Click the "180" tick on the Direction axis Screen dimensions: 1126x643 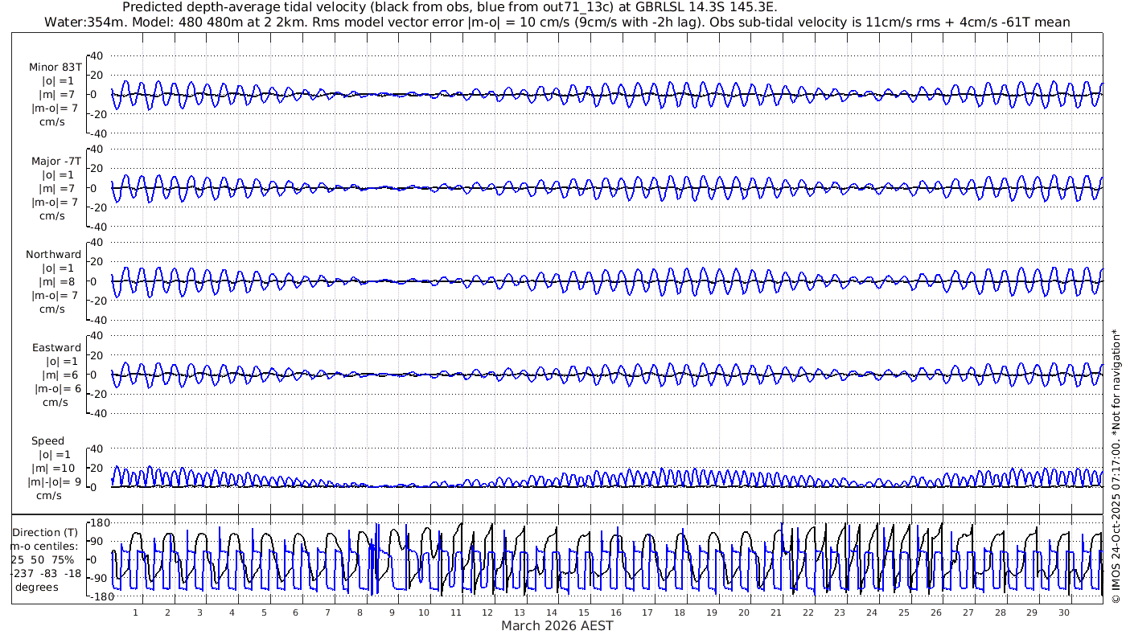click(x=100, y=522)
